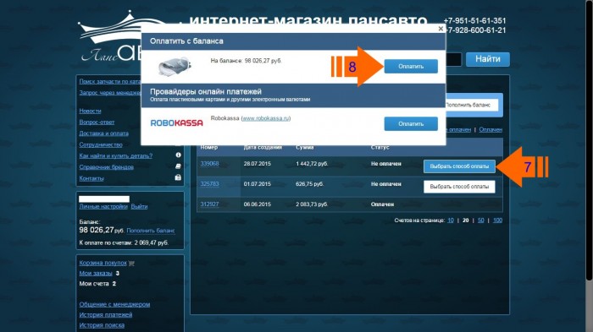Viewport: 593px width, 332px height.
Task: Click Пополнить баланс link in the balance panel
Action: (151, 231)
